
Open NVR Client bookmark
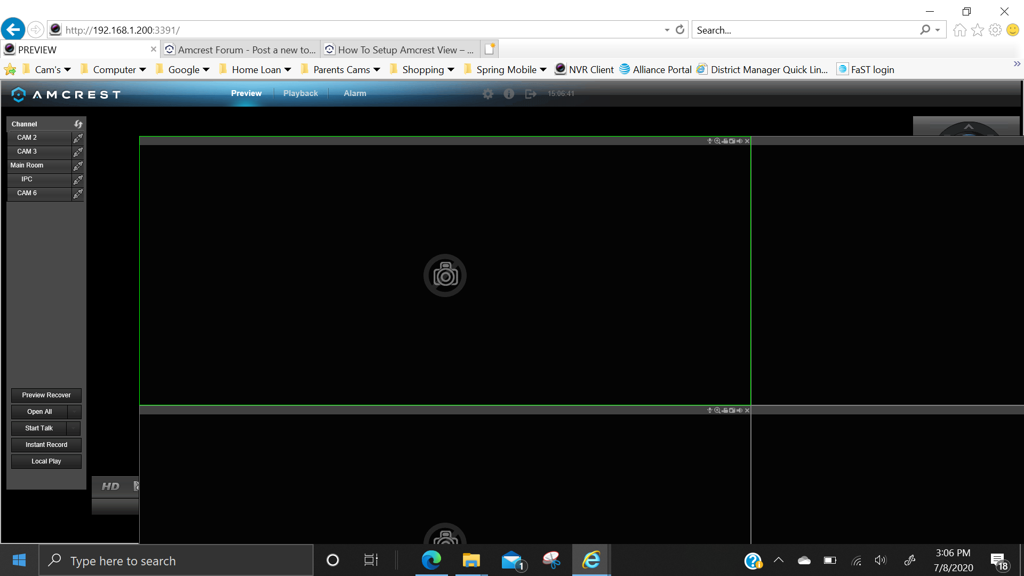coord(585,70)
